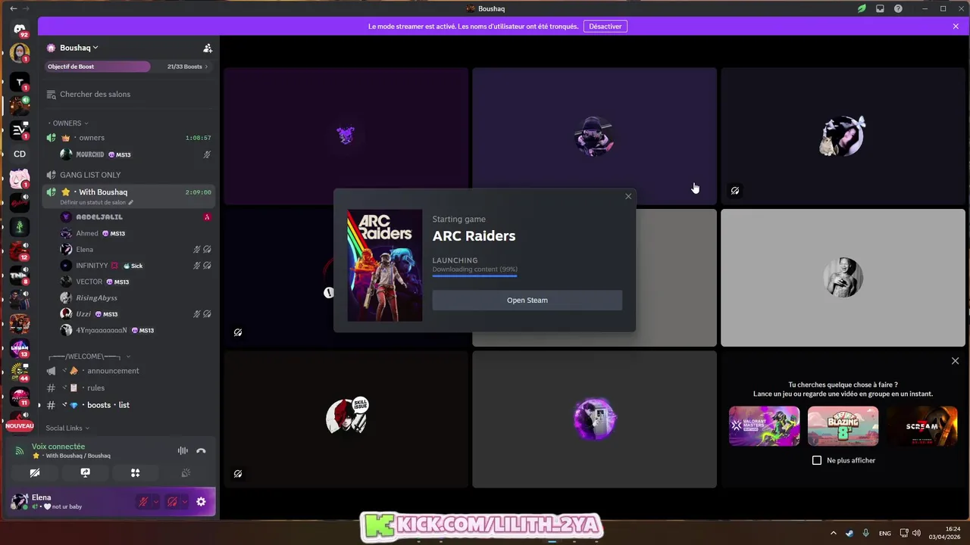The image size is (970, 545).
Task: Toggle your camera on in voice panel
Action: 35,472
